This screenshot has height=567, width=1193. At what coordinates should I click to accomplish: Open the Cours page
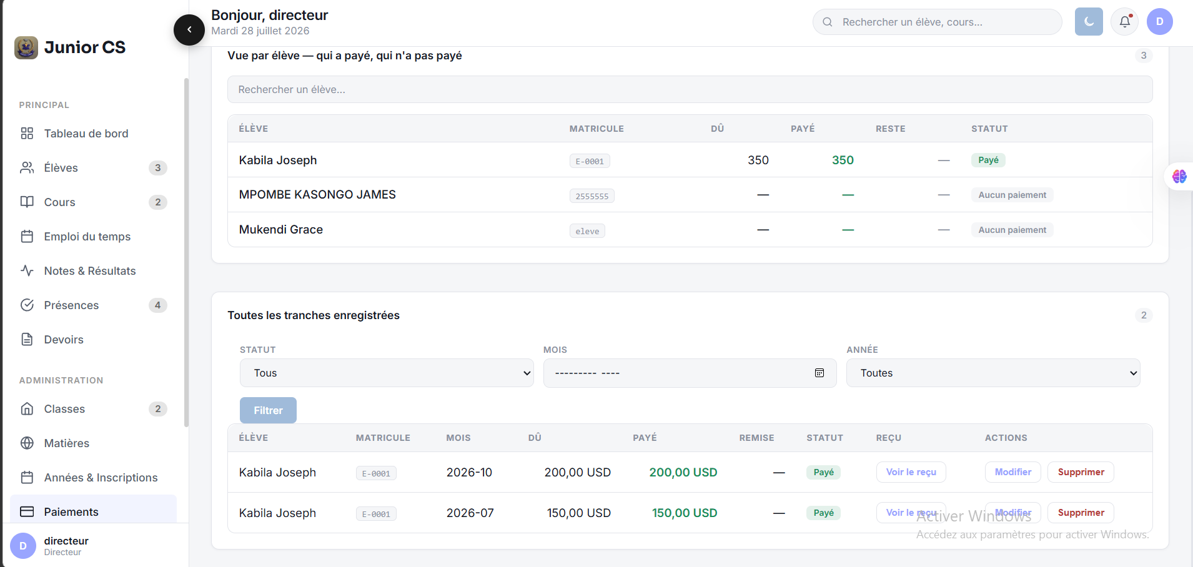94,202
